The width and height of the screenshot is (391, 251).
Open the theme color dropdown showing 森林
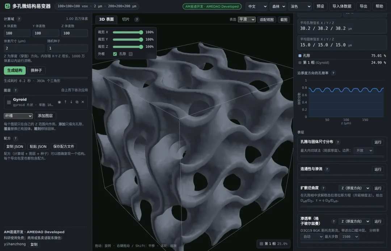click(278, 7)
